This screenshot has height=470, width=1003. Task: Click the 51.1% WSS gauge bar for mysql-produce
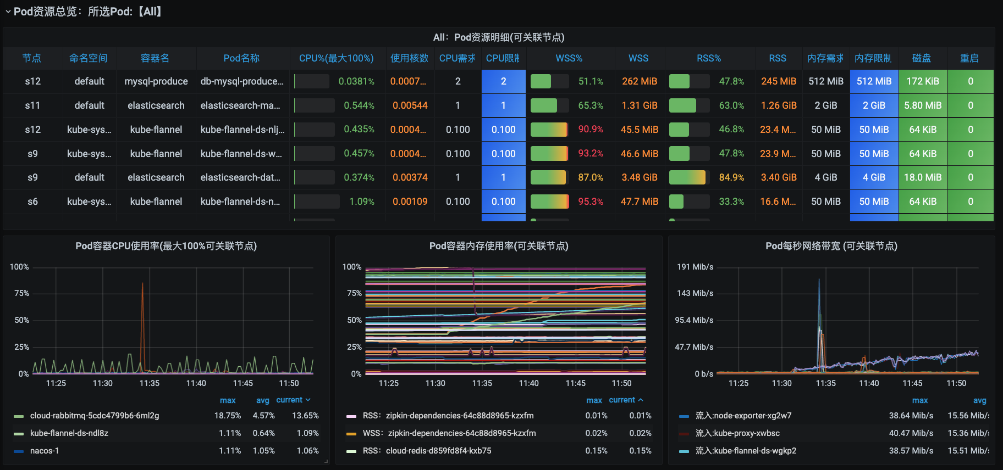pos(549,81)
